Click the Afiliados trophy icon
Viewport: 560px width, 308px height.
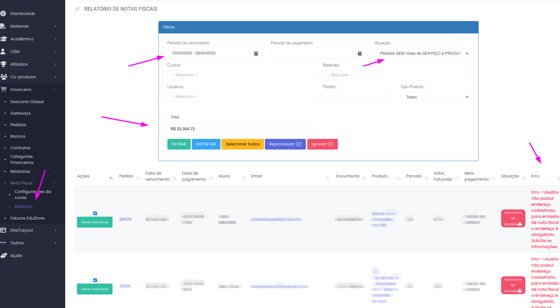click(x=3, y=64)
